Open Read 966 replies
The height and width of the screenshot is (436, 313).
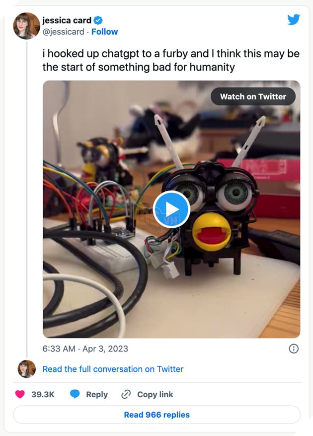[x=156, y=415]
